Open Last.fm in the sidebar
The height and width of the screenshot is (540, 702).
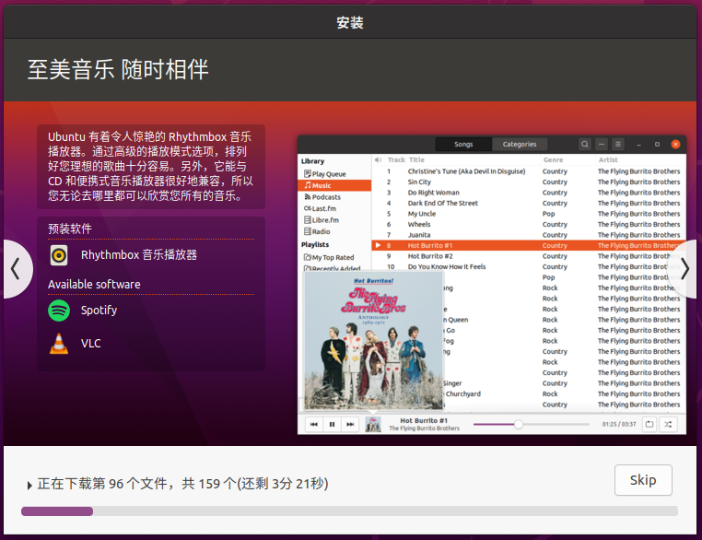334,208
